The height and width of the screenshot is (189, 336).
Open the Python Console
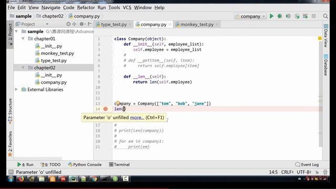coord(85,164)
